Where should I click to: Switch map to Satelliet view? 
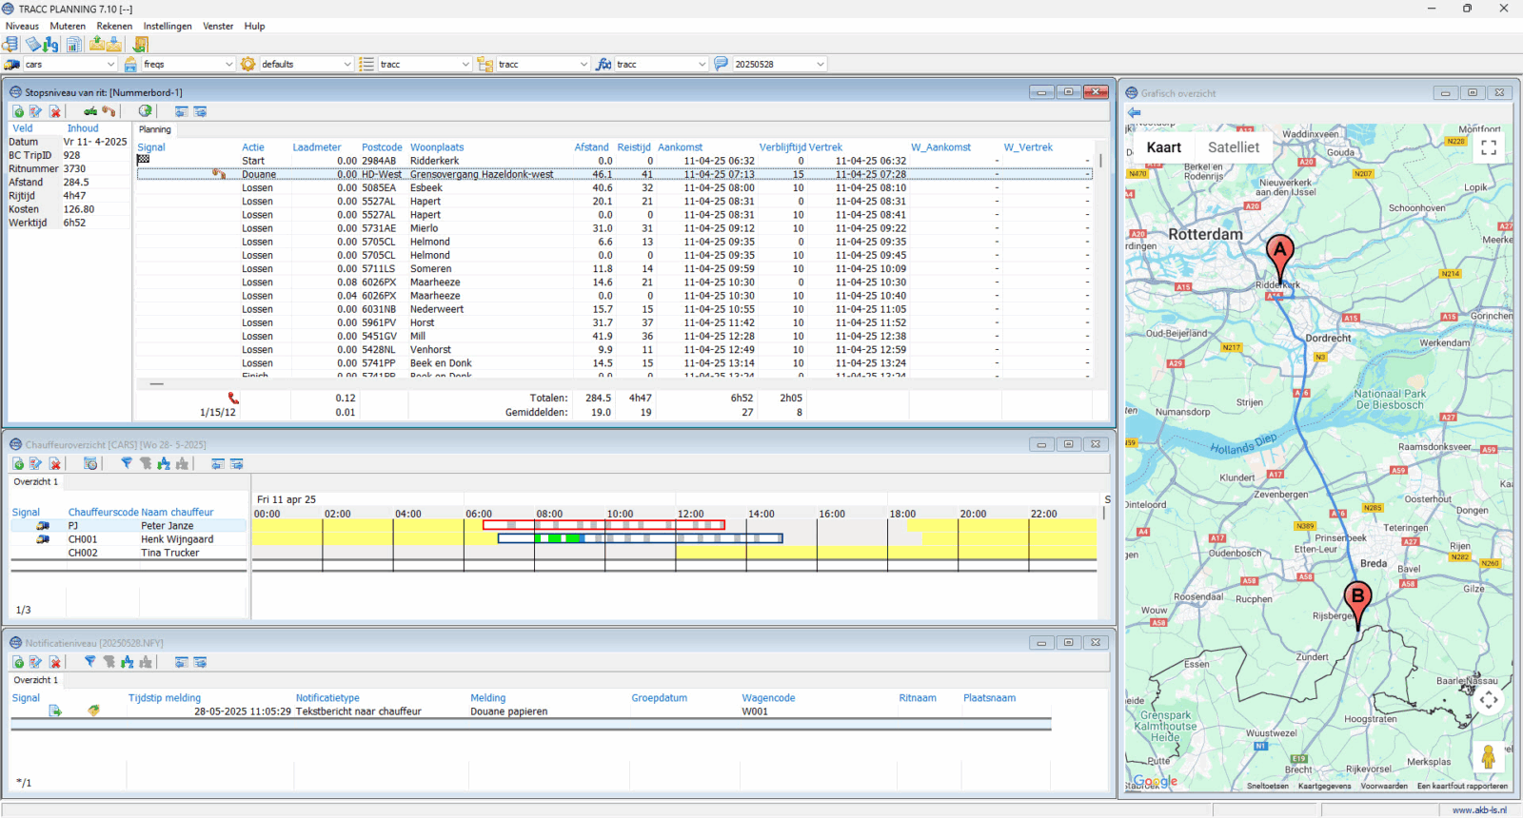pyautogui.click(x=1233, y=147)
